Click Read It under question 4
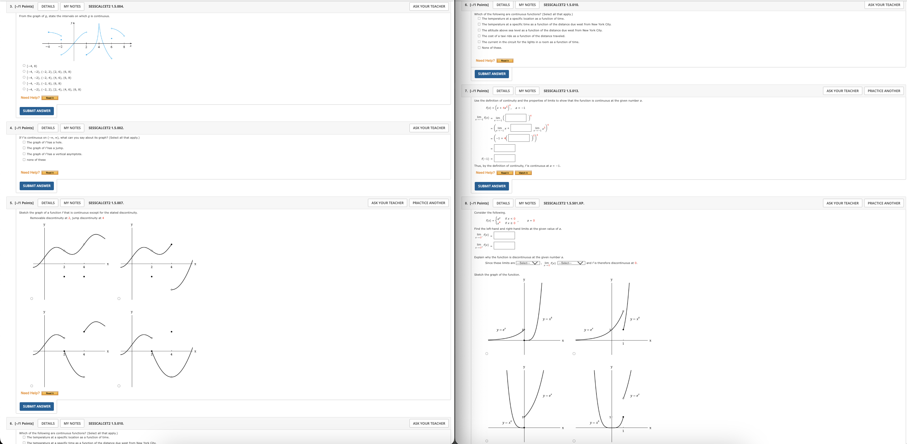The width and height of the screenshot is (907, 444). [x=50, y=172]
